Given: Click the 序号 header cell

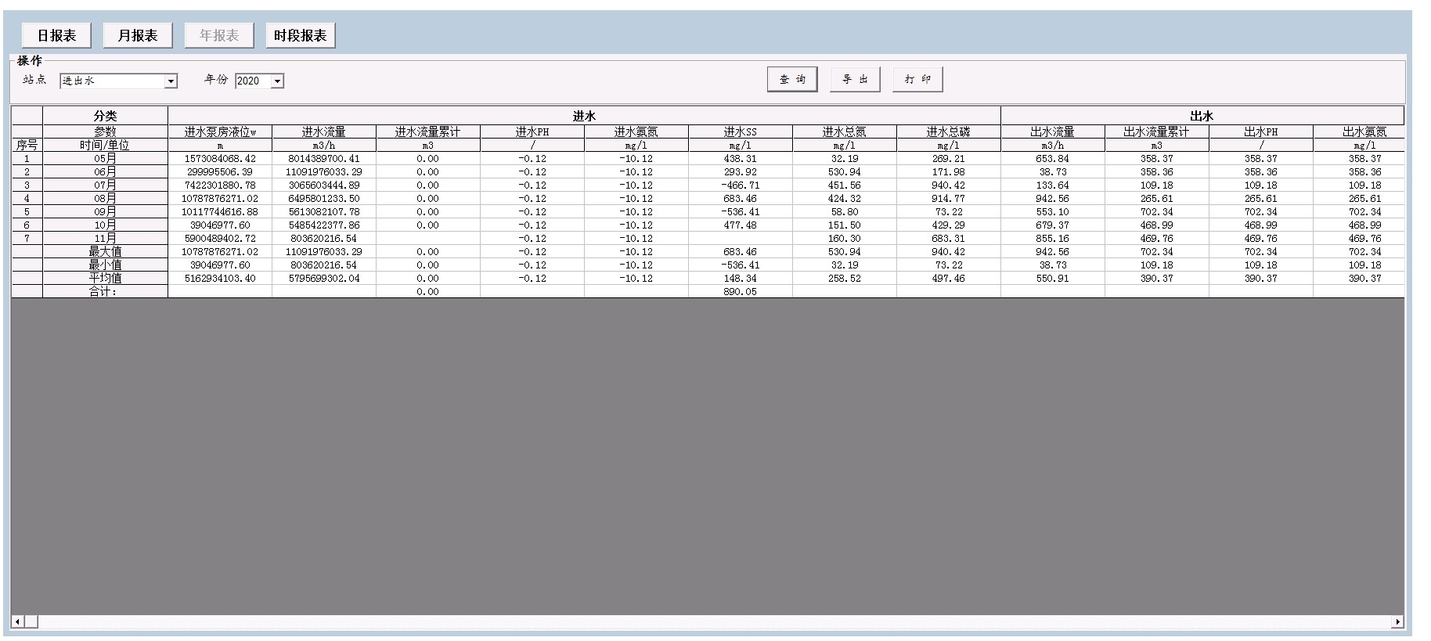Looking at the screenshot, I should pos(27,145).
